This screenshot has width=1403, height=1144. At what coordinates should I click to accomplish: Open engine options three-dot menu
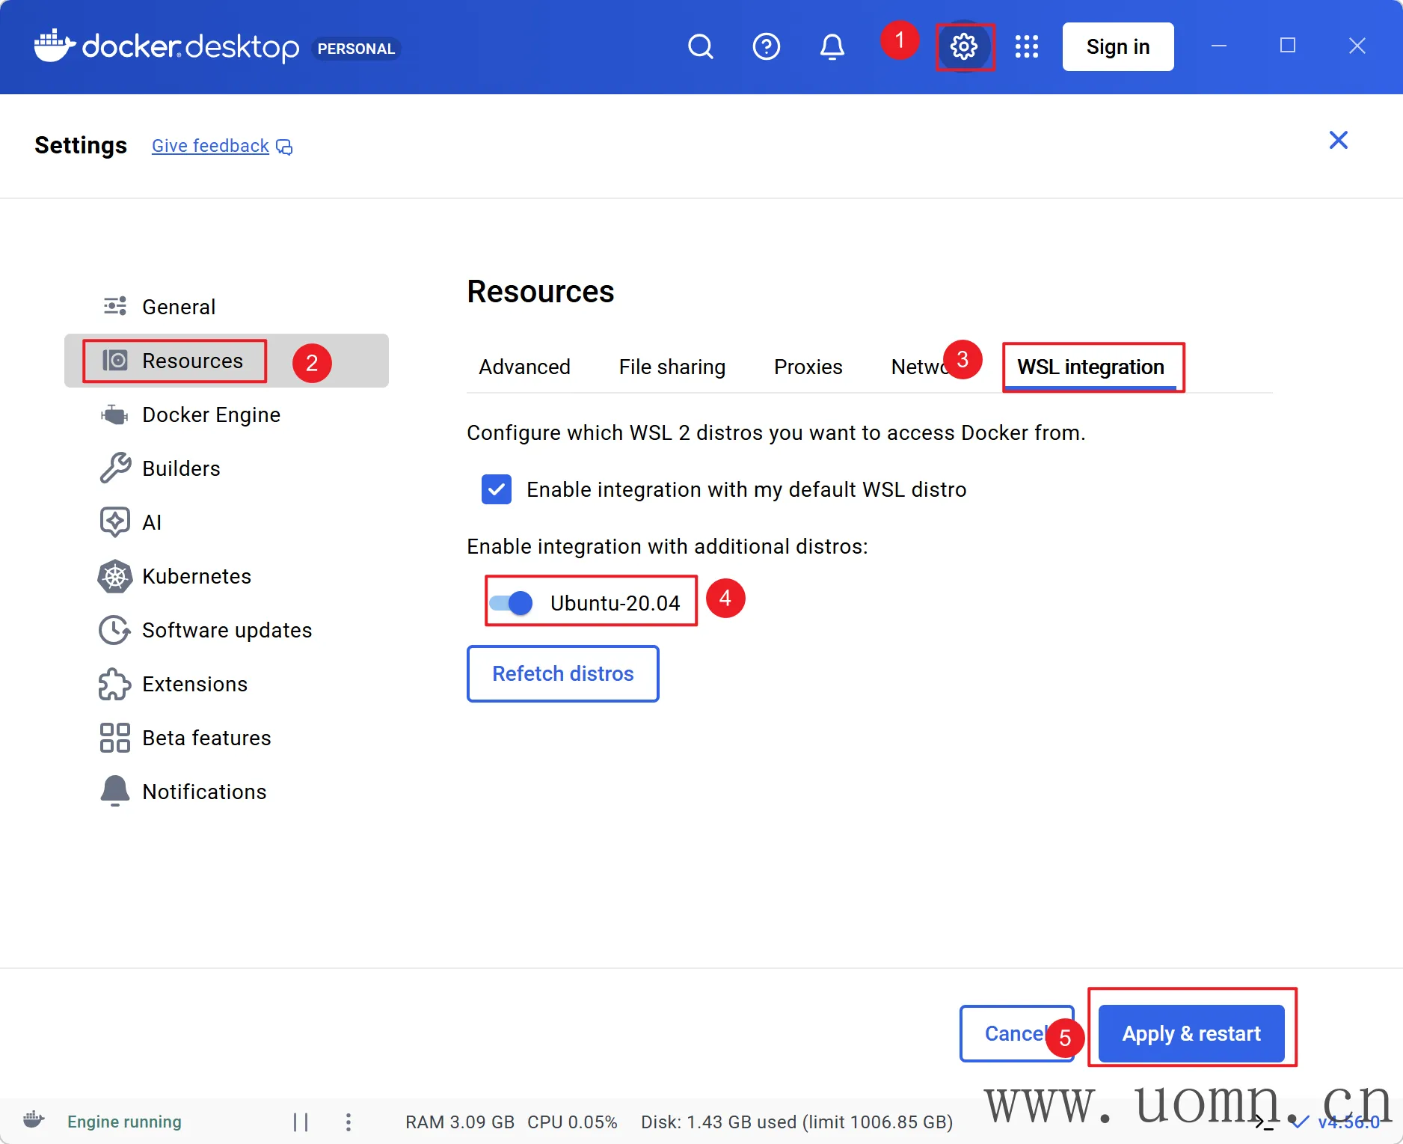tap(349, 1122)
